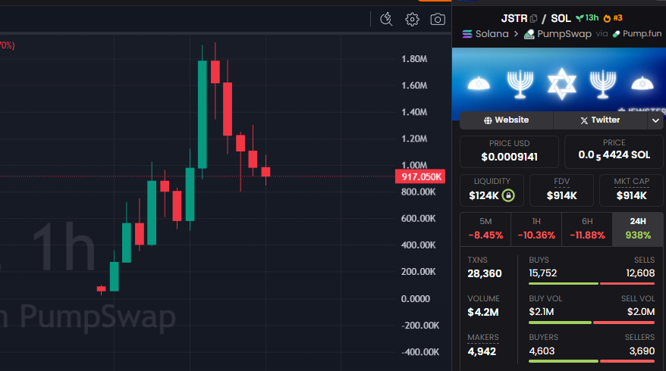Viewport: 666px width, 371px height.
Task: Click the BUYS count 15,752
Action: click(x=543, y=273)
